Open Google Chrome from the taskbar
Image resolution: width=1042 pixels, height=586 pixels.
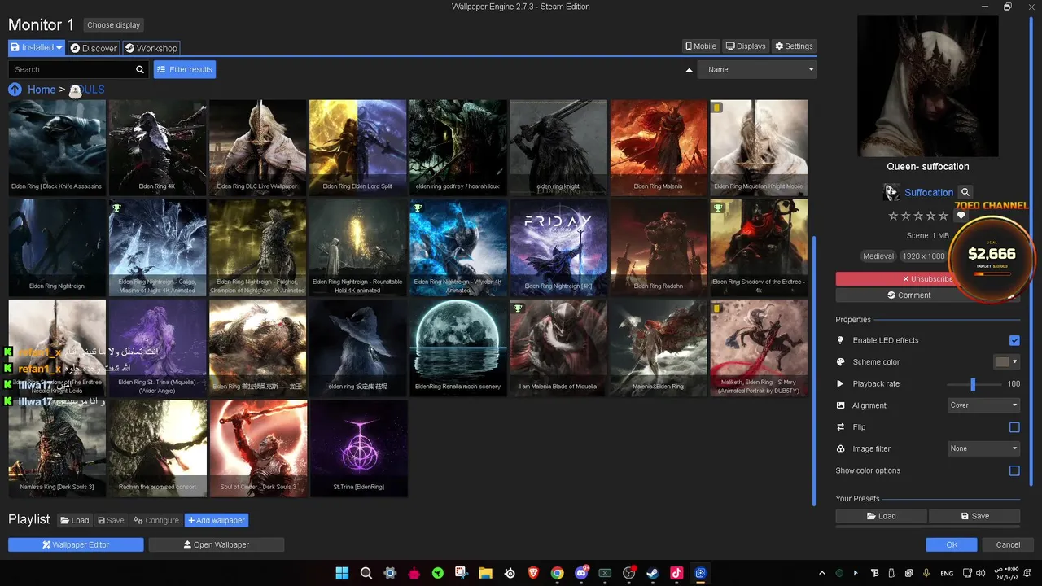tap(557, 573)
